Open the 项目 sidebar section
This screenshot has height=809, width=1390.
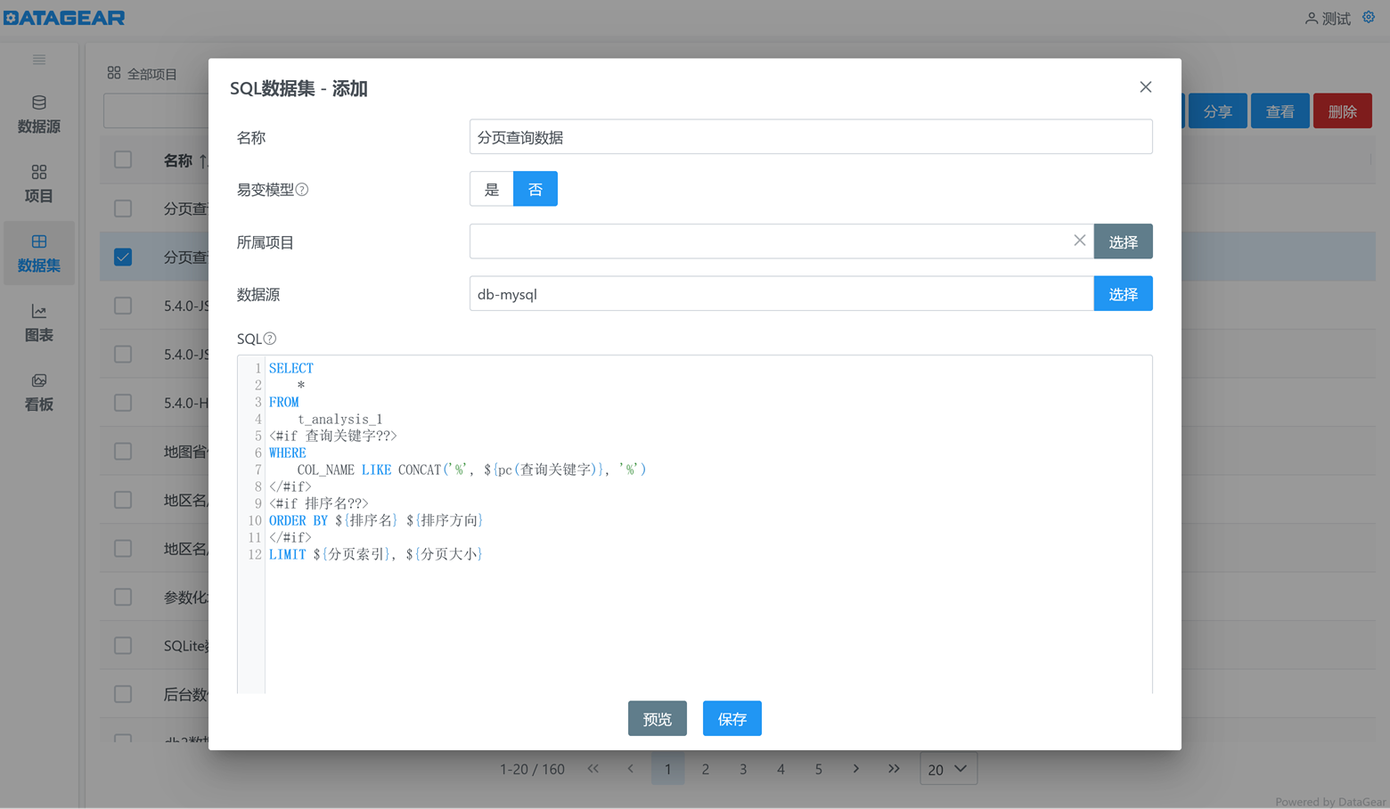tap(39, 184)
